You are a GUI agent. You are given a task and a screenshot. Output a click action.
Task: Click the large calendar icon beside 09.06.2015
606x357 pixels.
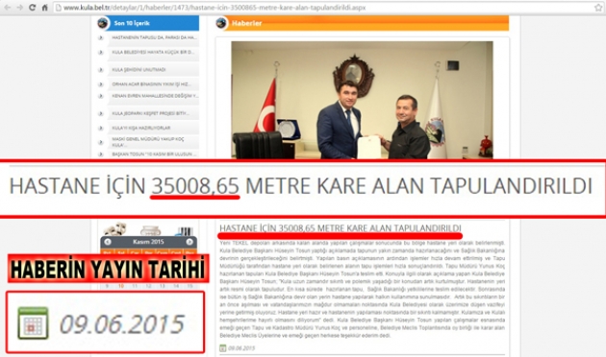pos(33,323)
